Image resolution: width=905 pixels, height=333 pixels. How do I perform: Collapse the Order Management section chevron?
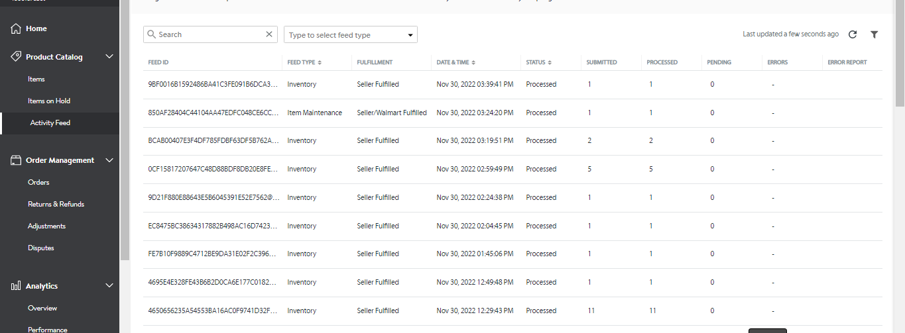(109, 160)
